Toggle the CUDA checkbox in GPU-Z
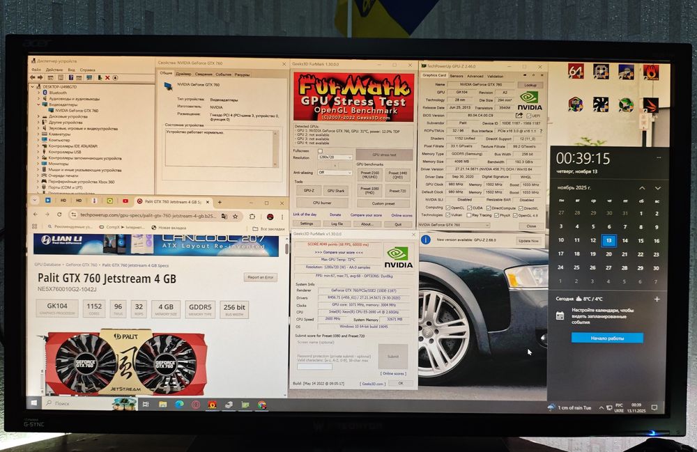 (469, 208)
